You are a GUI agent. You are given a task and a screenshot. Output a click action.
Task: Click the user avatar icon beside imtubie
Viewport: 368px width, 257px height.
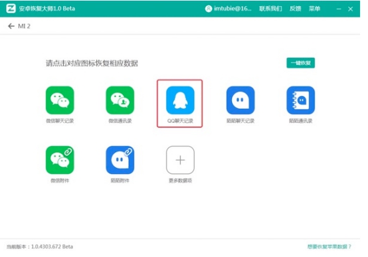pyautogui.click(x=209, y=9)
